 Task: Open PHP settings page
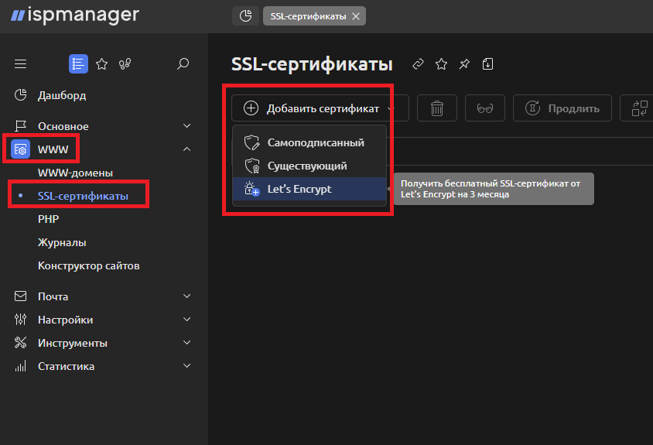pyautogui.click(x=48, y=219)
